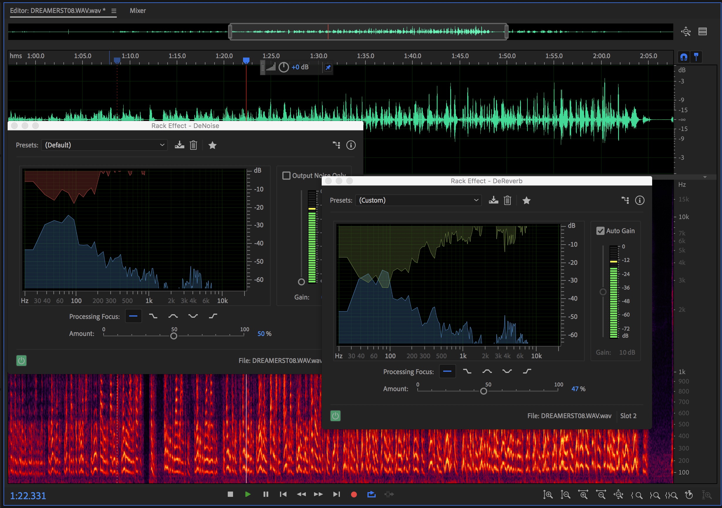Open DeReverb Presets Custom dropdown
The height and width of the screenshot is (508, 722).
pos(418,200)
